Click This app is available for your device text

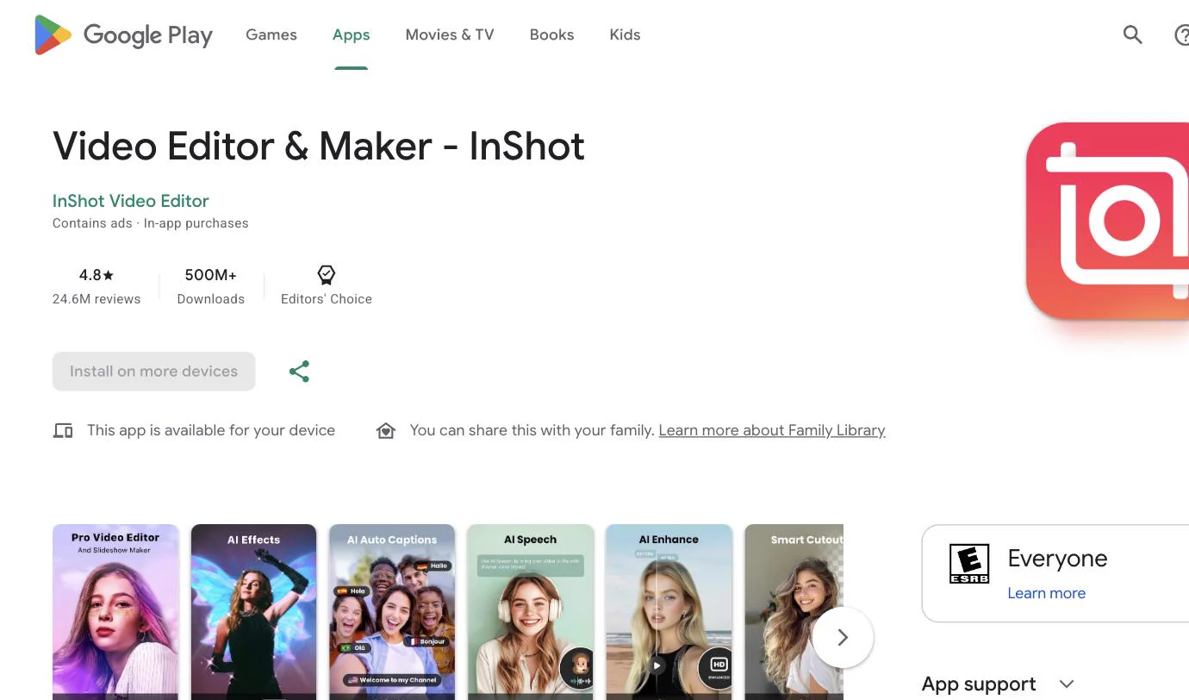[211, 430]
